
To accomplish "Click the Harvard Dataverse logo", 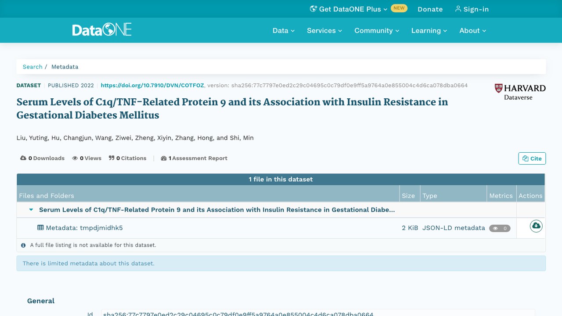I will [520, 92].
